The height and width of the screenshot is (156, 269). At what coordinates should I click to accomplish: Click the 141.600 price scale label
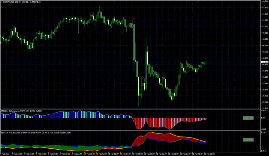pyautogui.click(x=264, y=1)
